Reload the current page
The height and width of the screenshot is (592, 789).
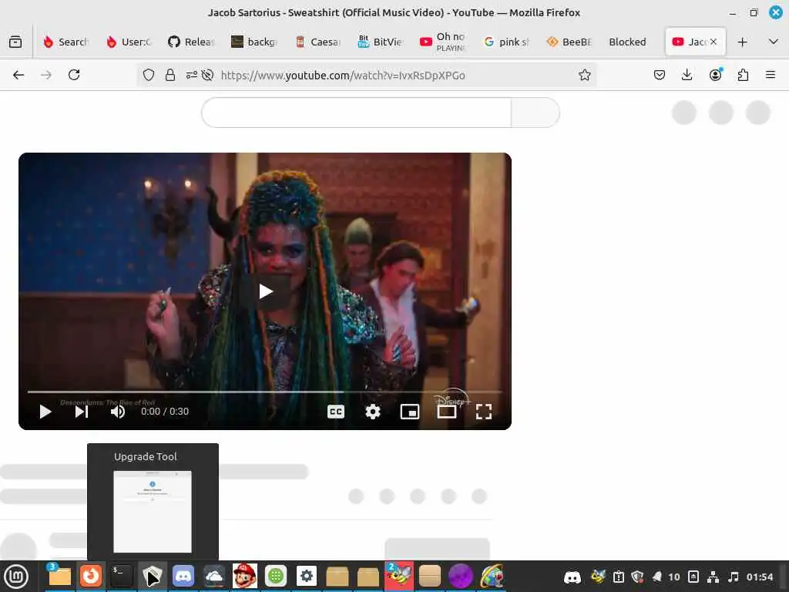tap(74, 75)
